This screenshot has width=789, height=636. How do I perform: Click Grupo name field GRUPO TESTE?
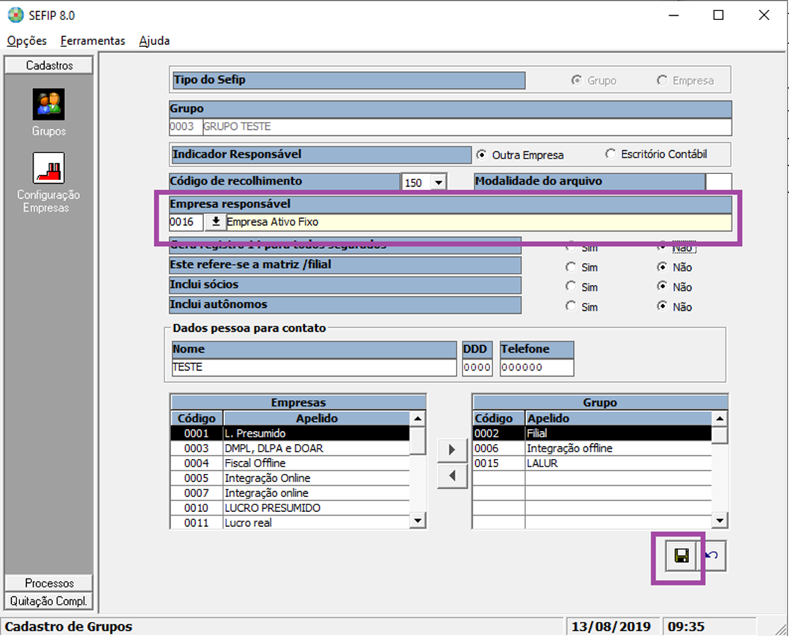pos(467,127)
